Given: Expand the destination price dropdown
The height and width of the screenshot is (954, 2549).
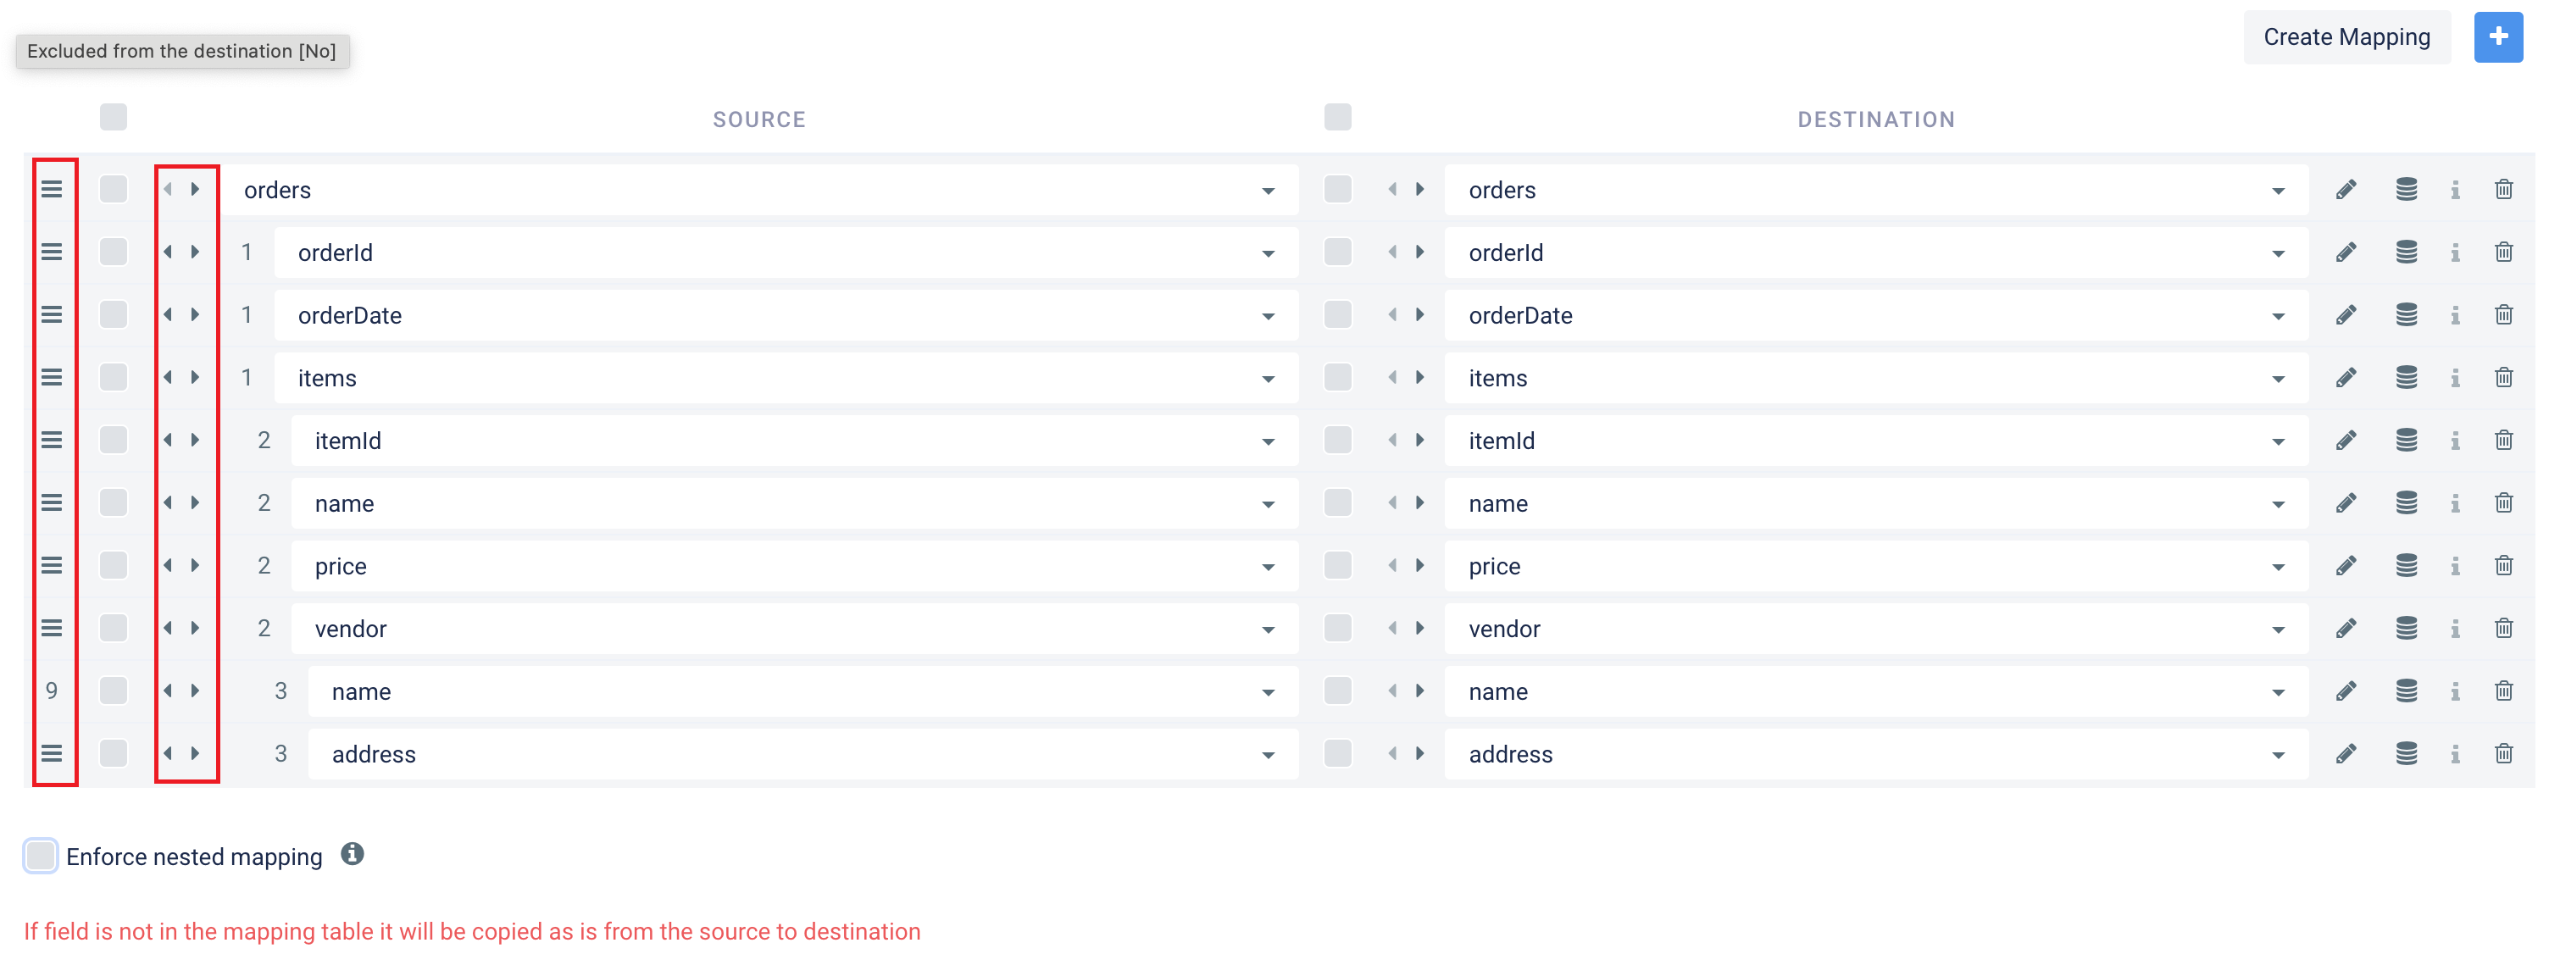Looking at the screenshot, I should coord(2278,567).
